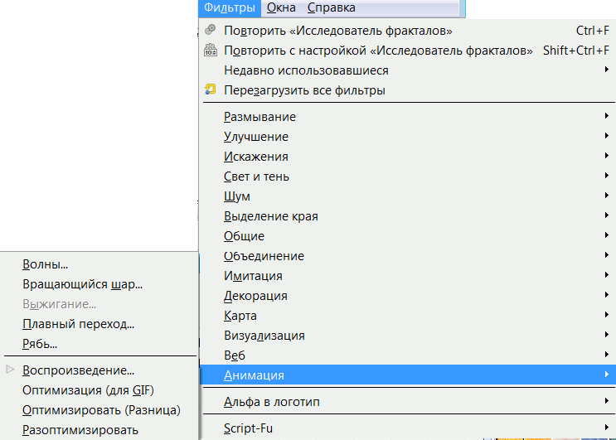Select «Плавный переход...» animation option

tap(79, 324)
